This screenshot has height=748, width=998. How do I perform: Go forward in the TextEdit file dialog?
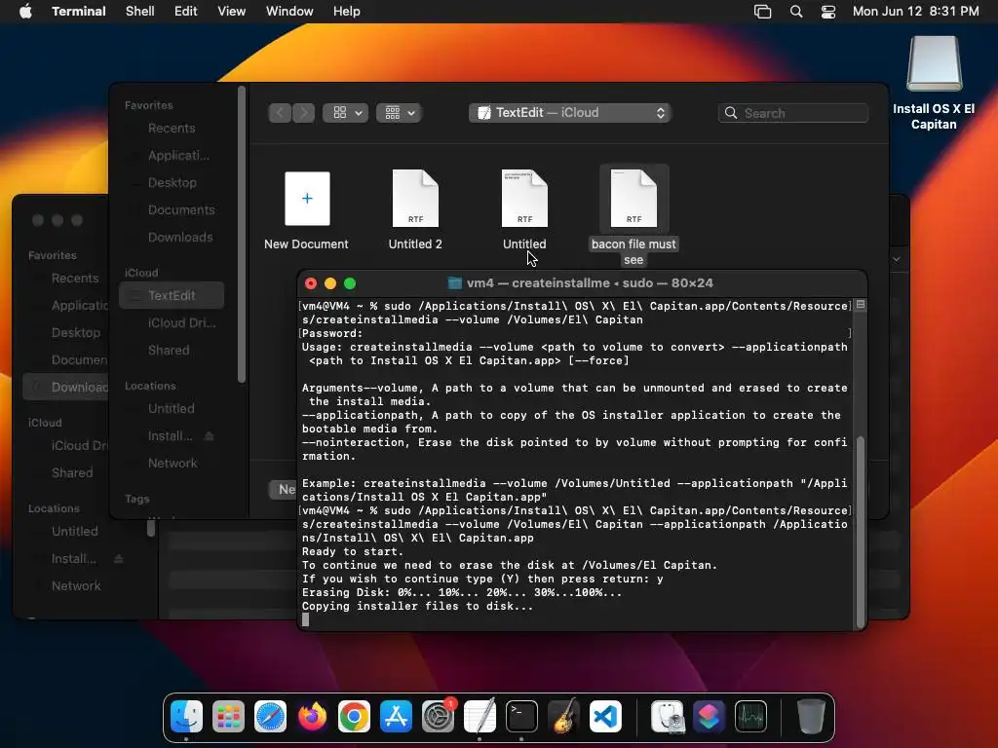[304, 113]
